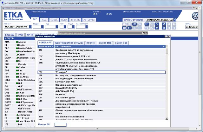Close the Идентификация автомобиля window
The width and height of the screenshot is (203, 132).
pos(146,33)
